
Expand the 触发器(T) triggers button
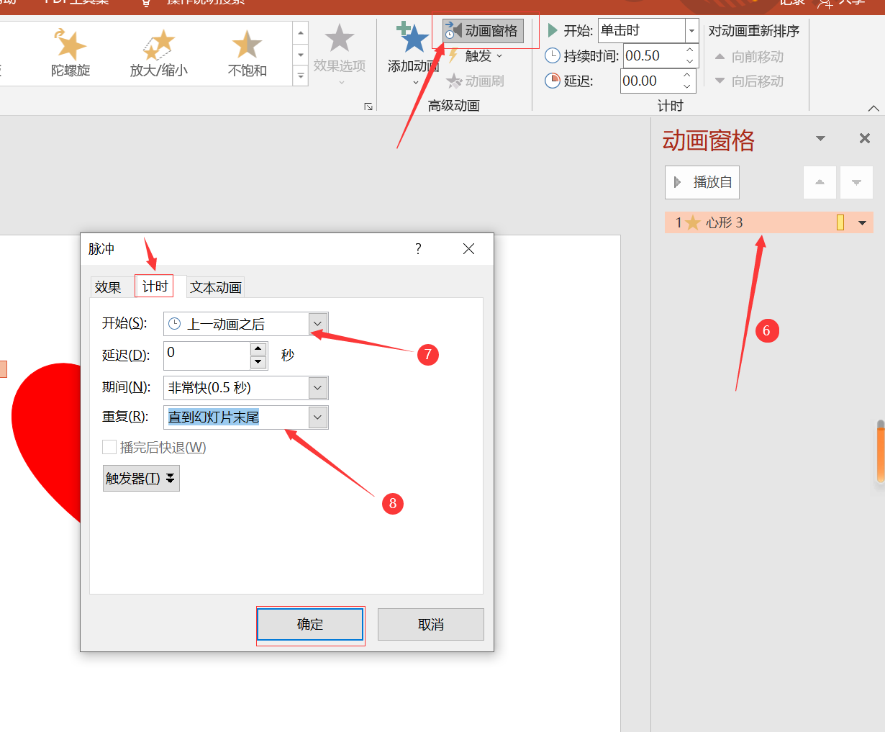(x=141, y=479)
